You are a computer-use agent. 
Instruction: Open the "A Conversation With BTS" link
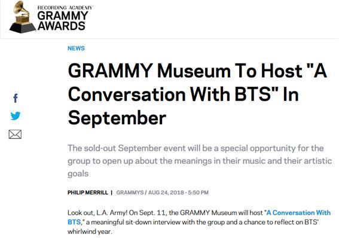pyautogui.click(x=199, y=217)
